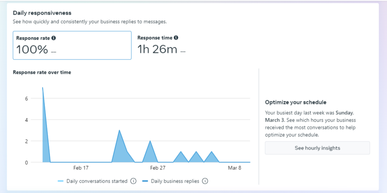Click the 1h 26m response time value
387x193 pixels.
point(157,49)
